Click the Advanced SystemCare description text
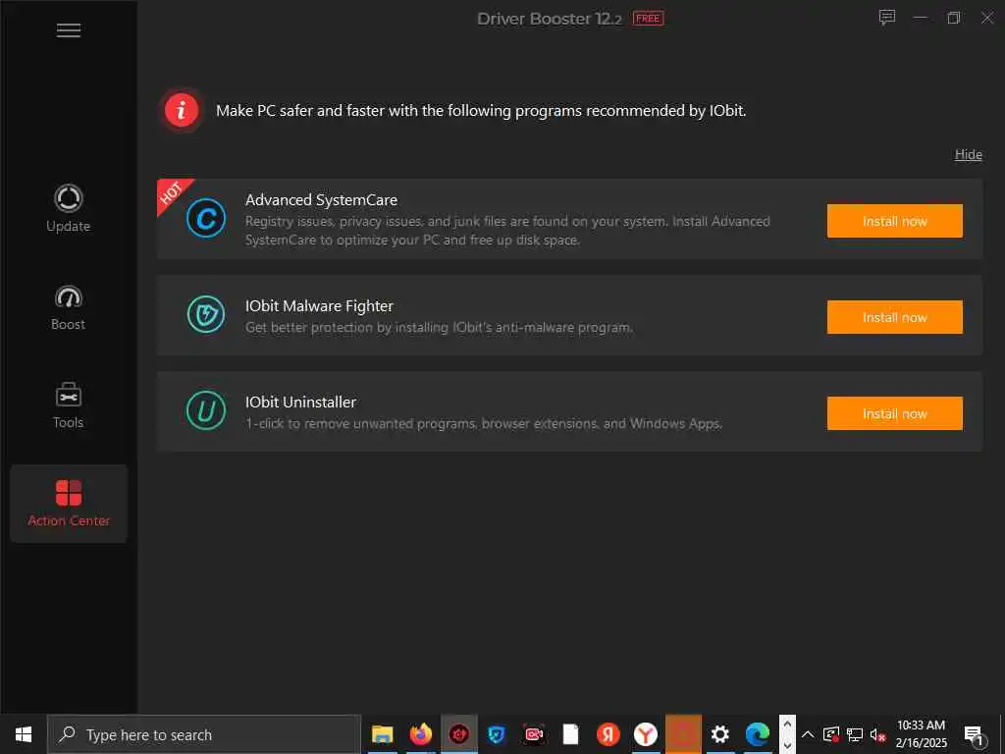 click(x=507, y=231)
